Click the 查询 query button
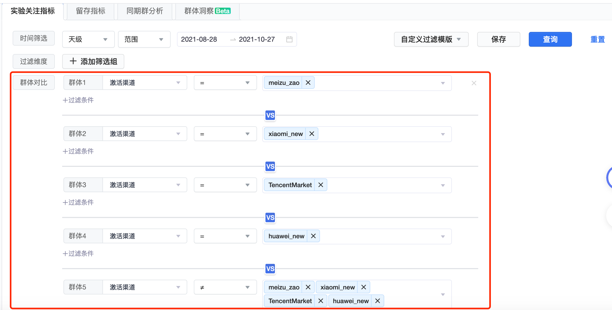Viewport: 612px width, 310px height. 550,39
